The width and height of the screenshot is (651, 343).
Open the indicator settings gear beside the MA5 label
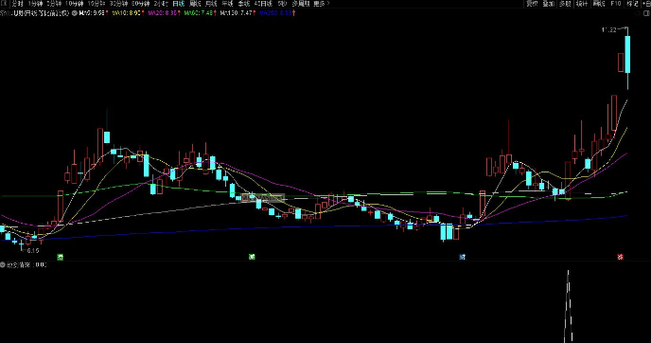point(75,13)
